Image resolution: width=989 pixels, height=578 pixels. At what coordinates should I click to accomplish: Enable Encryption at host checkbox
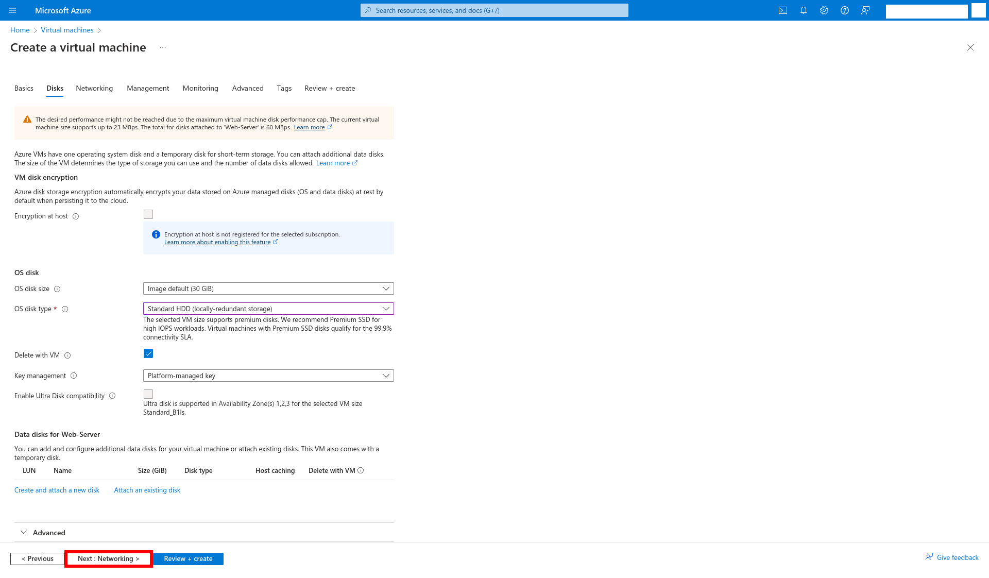[148, 214]
